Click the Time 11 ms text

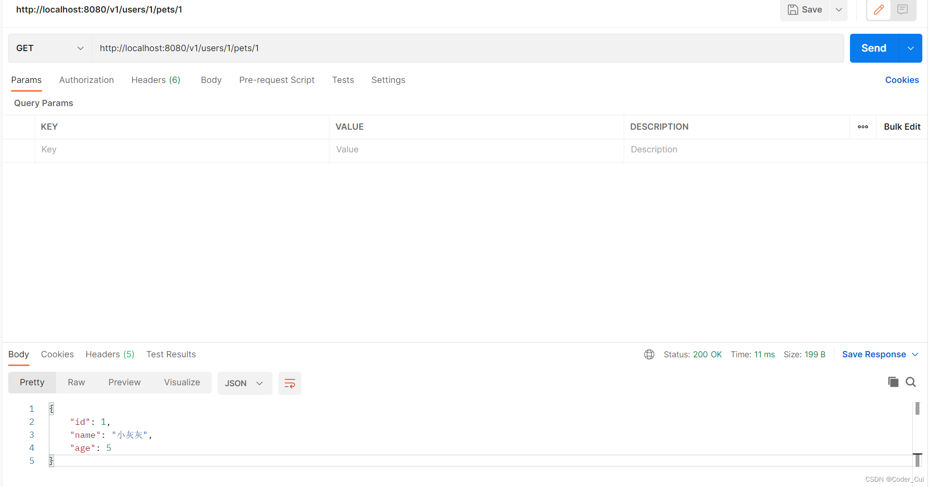[753, 354]
